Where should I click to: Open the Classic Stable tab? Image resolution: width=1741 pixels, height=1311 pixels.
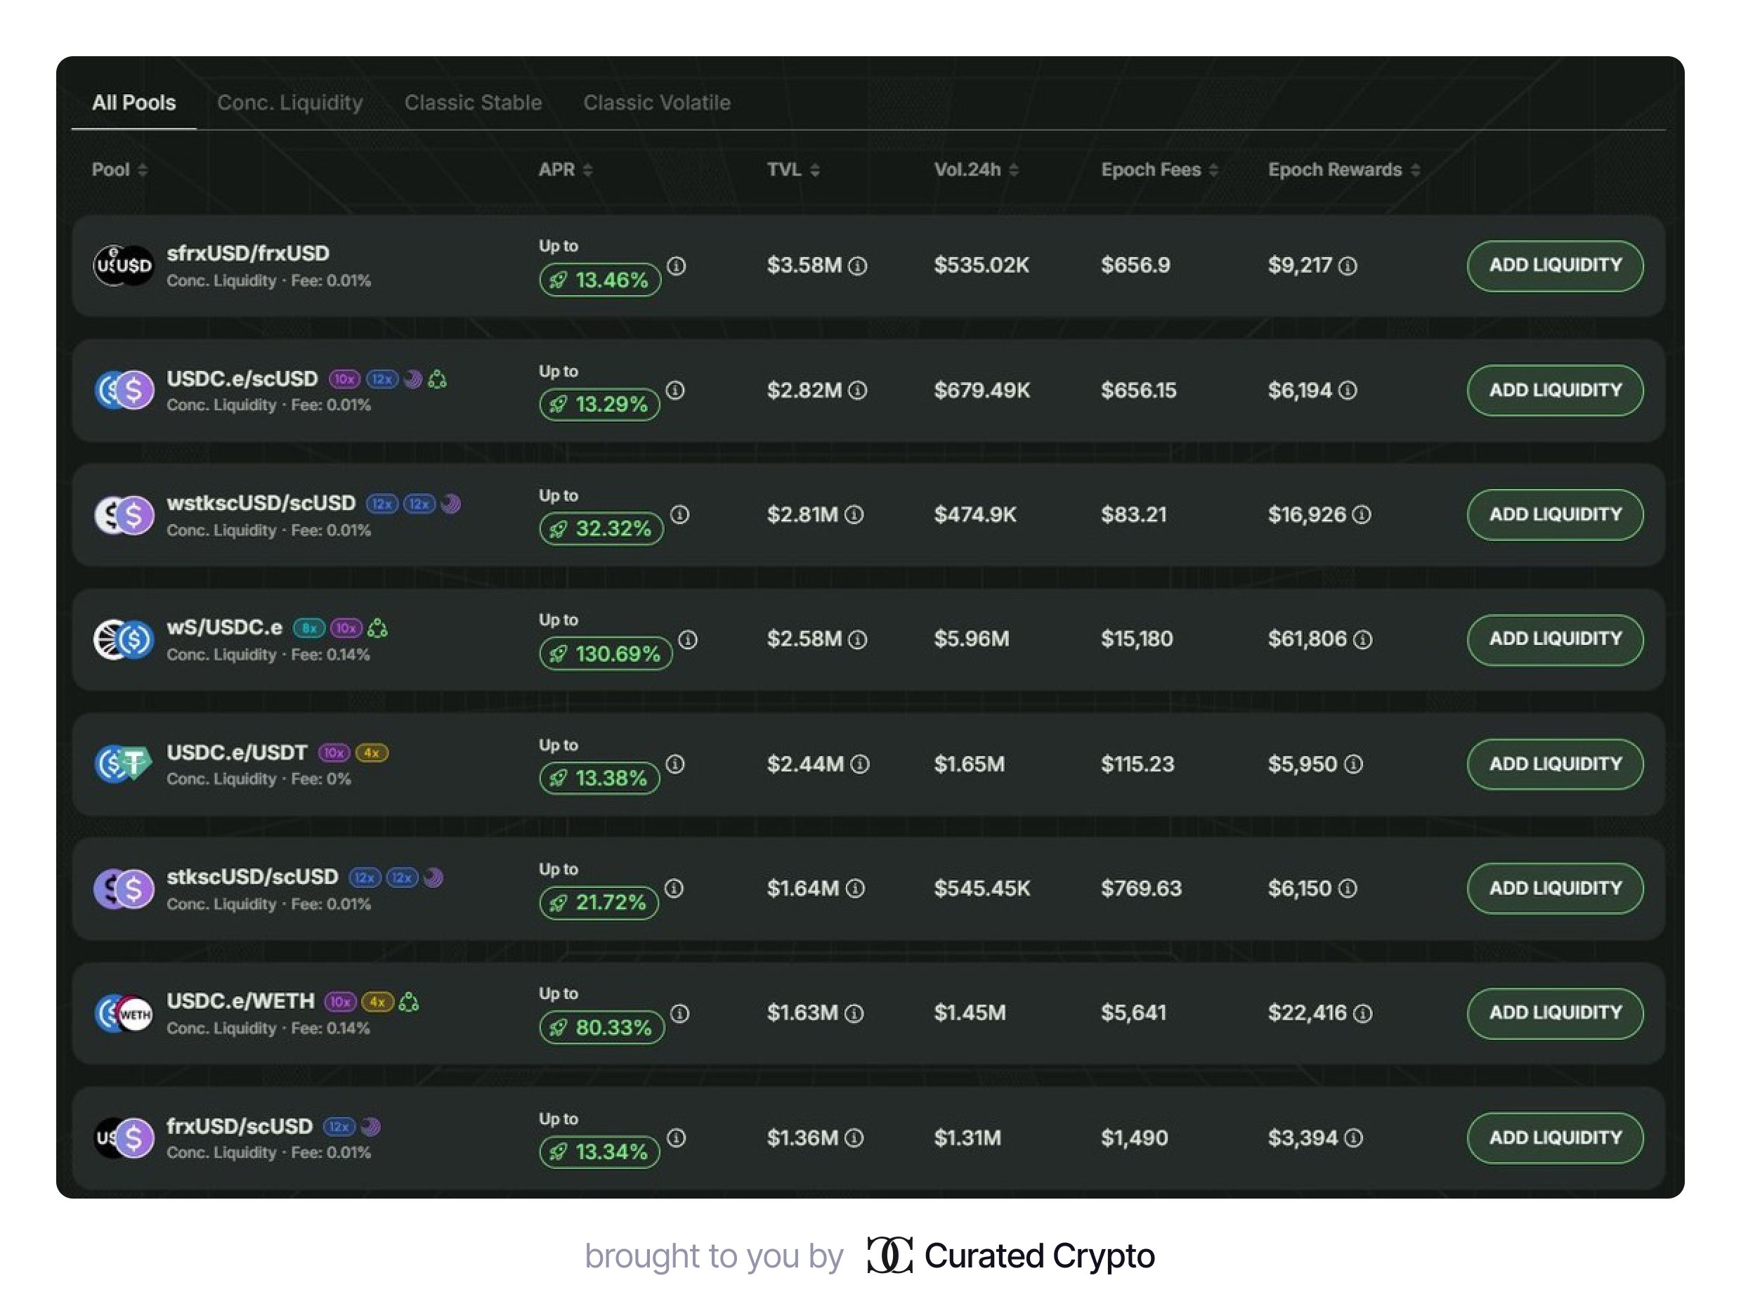pos(472,103)
